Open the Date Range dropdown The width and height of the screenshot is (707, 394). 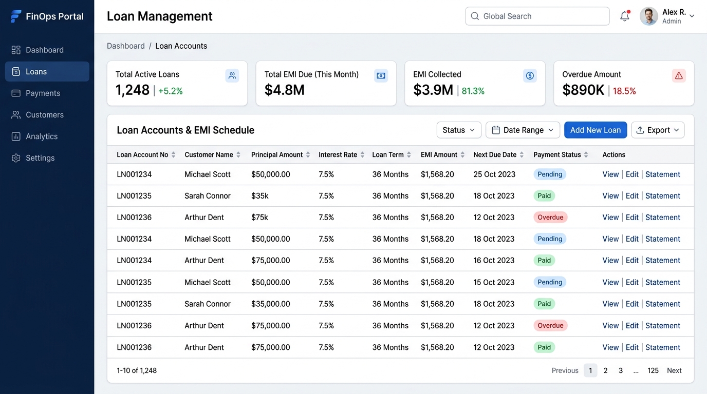(x=523, y=130)
